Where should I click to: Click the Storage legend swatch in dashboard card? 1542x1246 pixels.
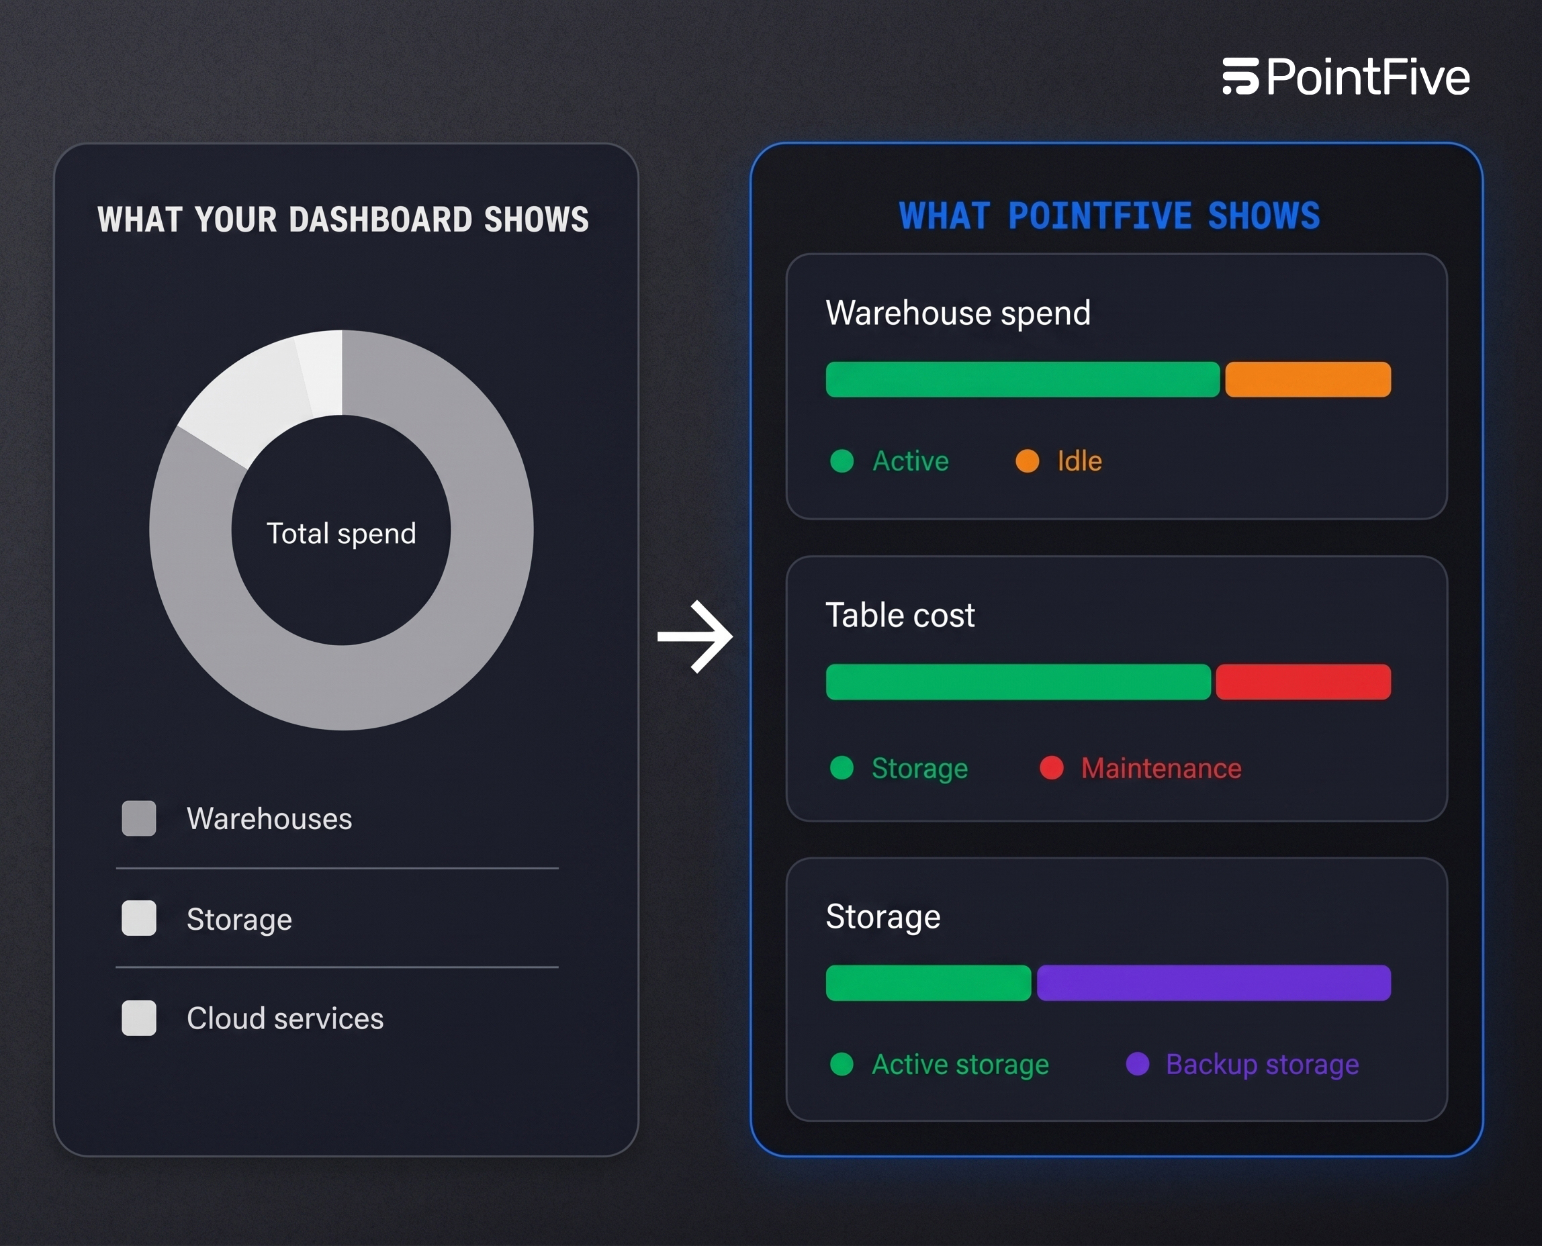click(138, 918)
